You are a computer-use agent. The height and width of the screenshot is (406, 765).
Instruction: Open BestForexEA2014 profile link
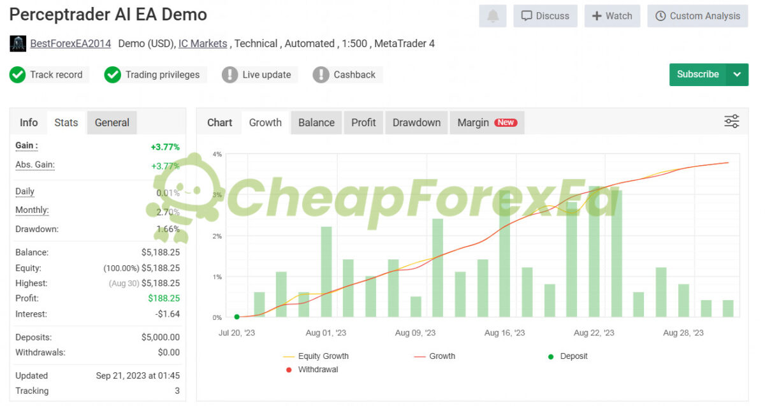tap(71, 43)
